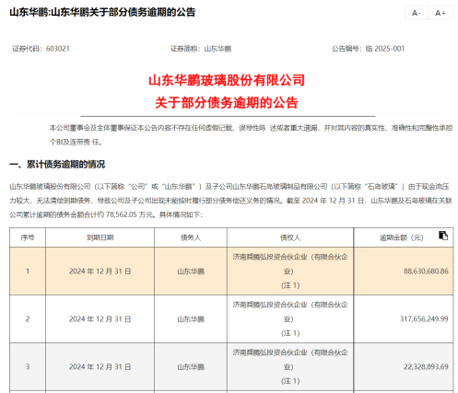Click the 逾期金额（元） column header
The image size is (458, 393).
point(402,237)
